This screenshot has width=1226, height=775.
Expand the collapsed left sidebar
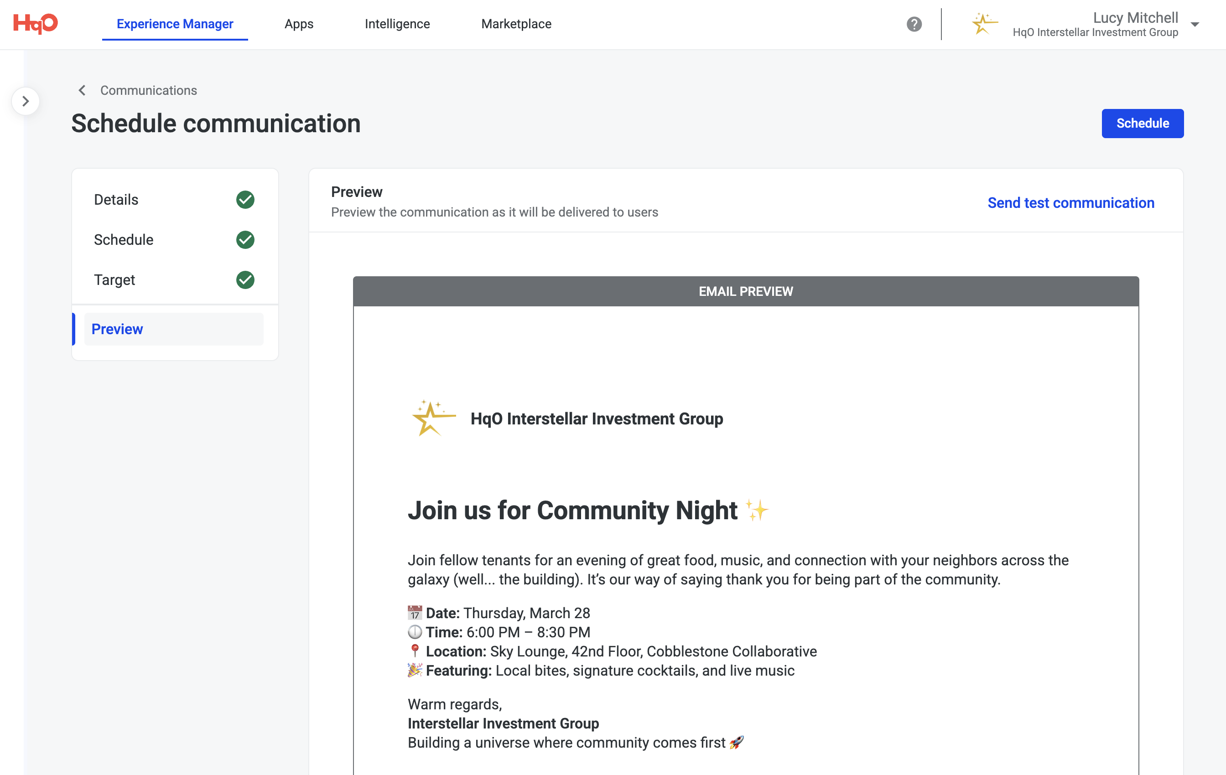click(26, 101)
